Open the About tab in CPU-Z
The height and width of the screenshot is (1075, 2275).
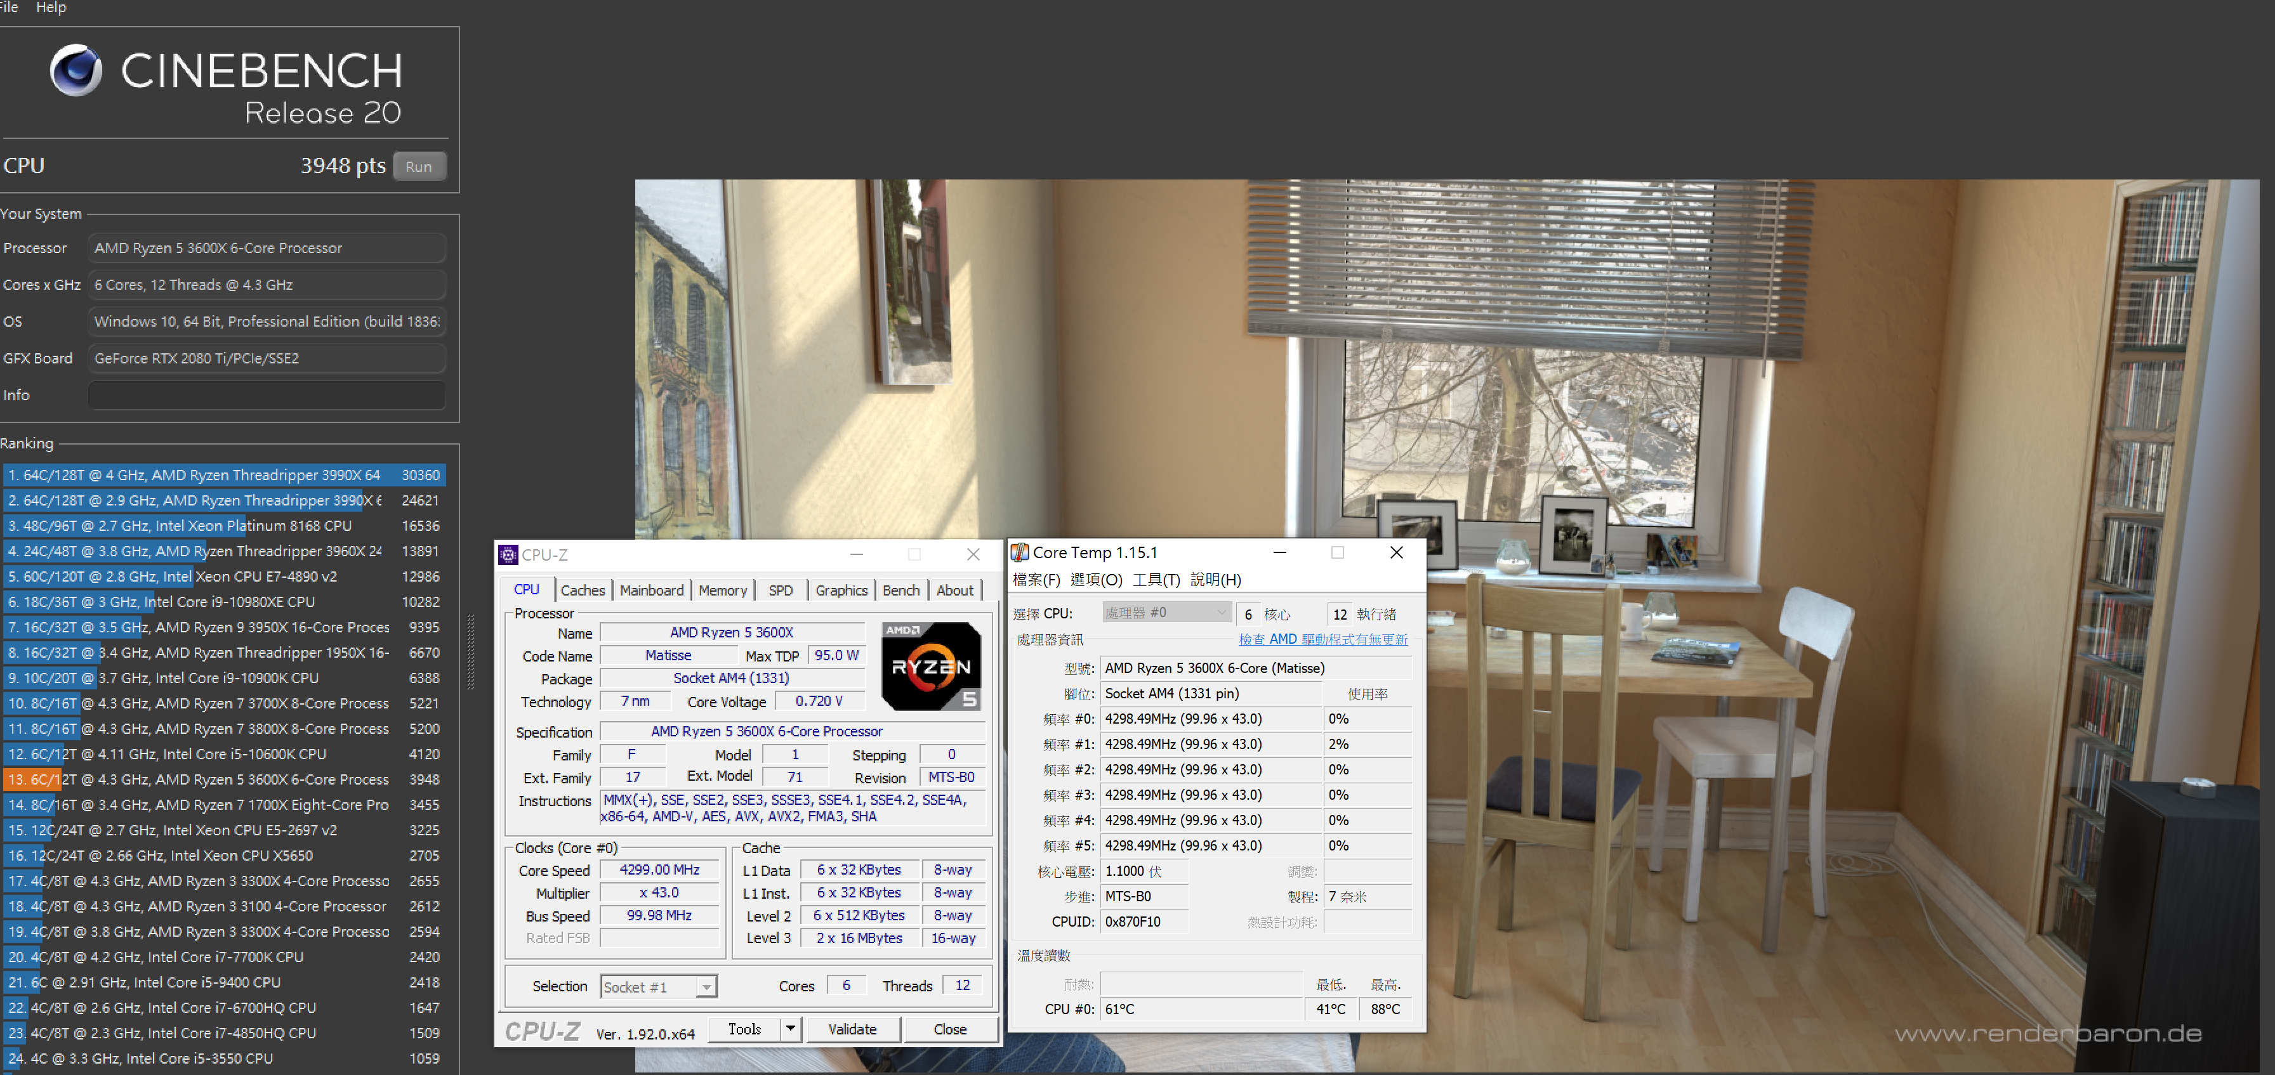(954, 590)
